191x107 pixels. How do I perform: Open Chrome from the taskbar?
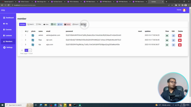[x=60, y=105]
